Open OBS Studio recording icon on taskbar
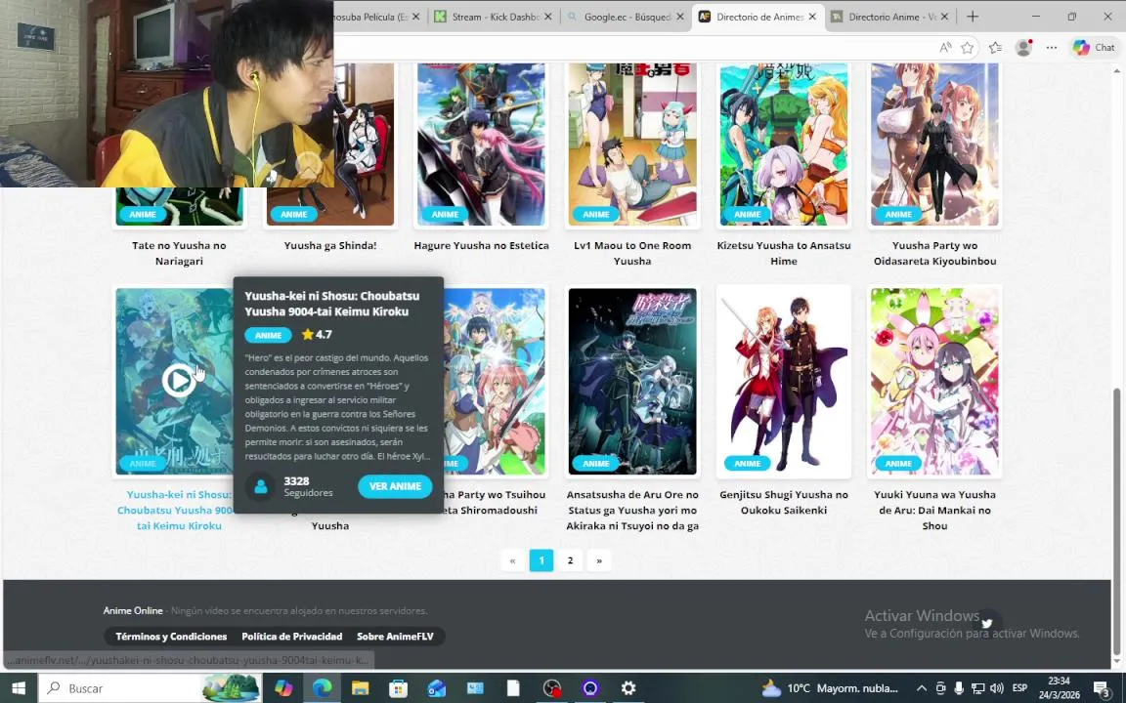 551,688
